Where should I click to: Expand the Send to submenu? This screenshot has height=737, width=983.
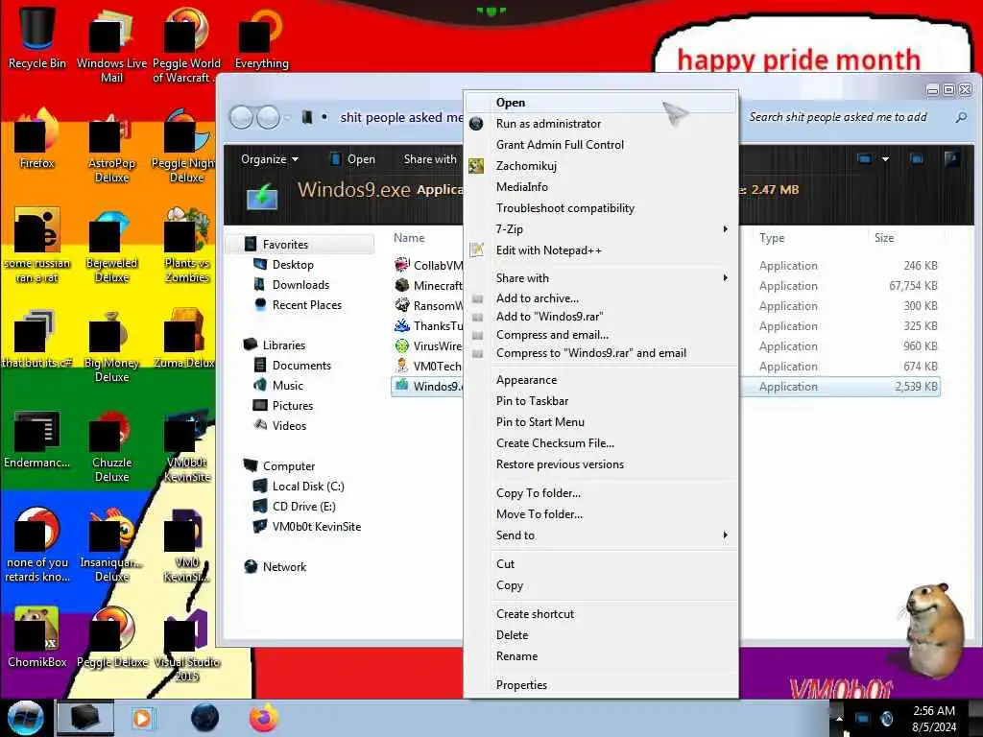601,535
